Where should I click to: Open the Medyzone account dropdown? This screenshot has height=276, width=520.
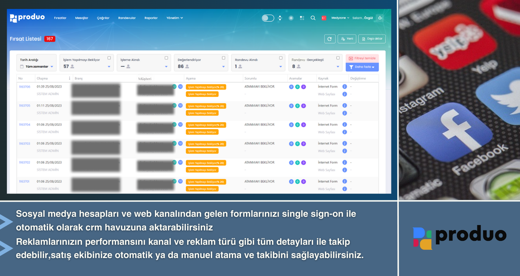(x=340, y=18)
